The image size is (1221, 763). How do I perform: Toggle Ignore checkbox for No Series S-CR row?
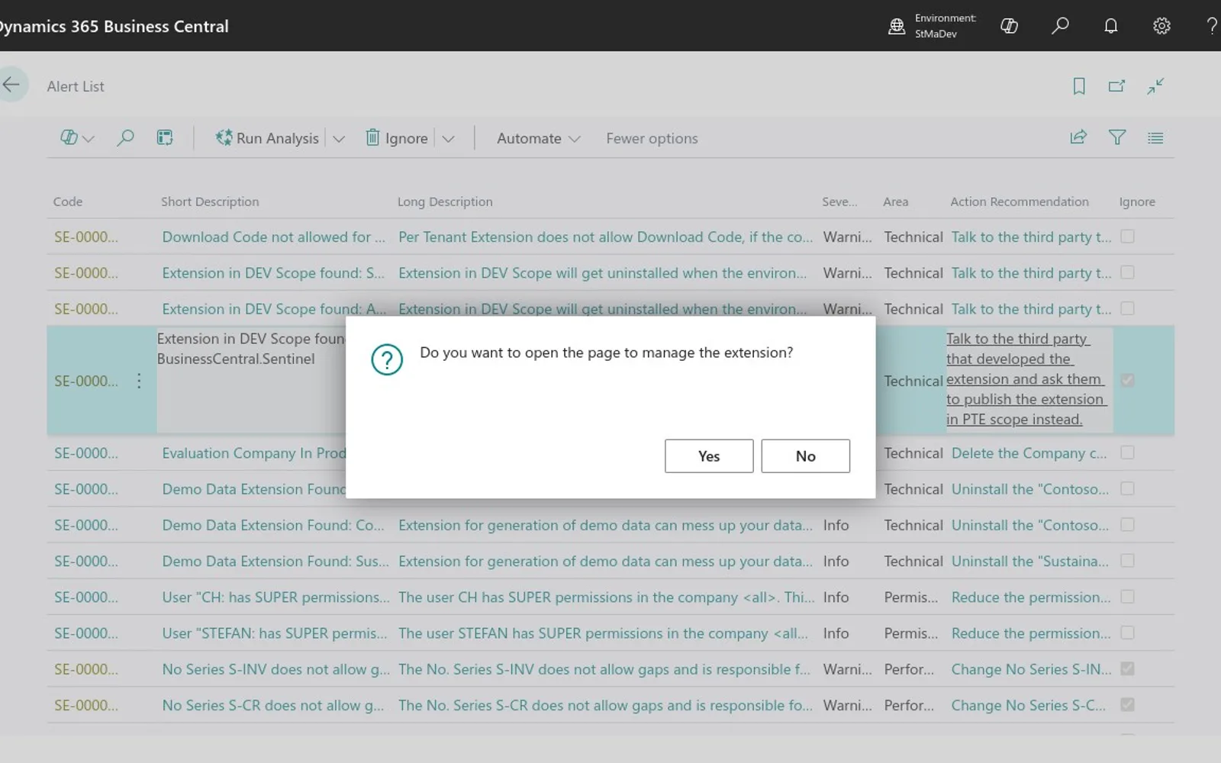pos(1127,704)
